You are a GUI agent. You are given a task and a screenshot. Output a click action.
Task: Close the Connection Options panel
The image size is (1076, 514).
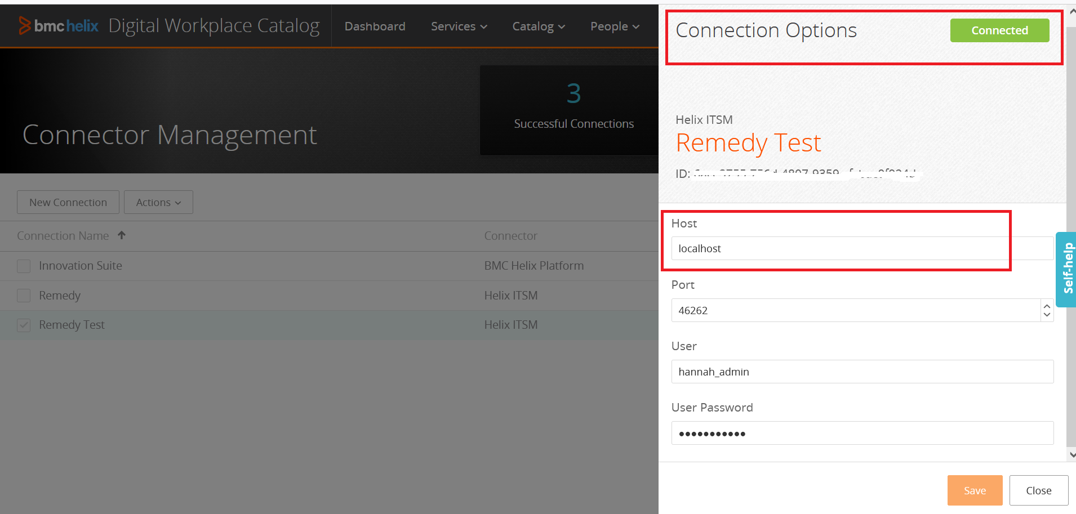point(1038,490)
